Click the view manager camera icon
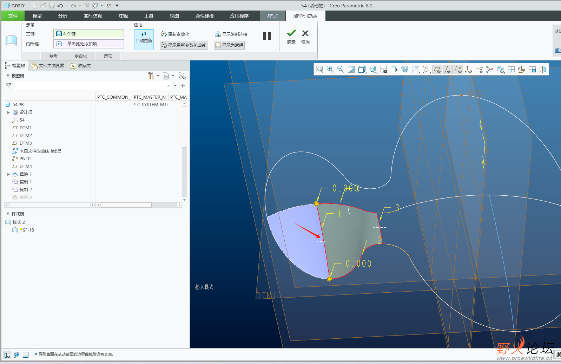 point(383,69)
